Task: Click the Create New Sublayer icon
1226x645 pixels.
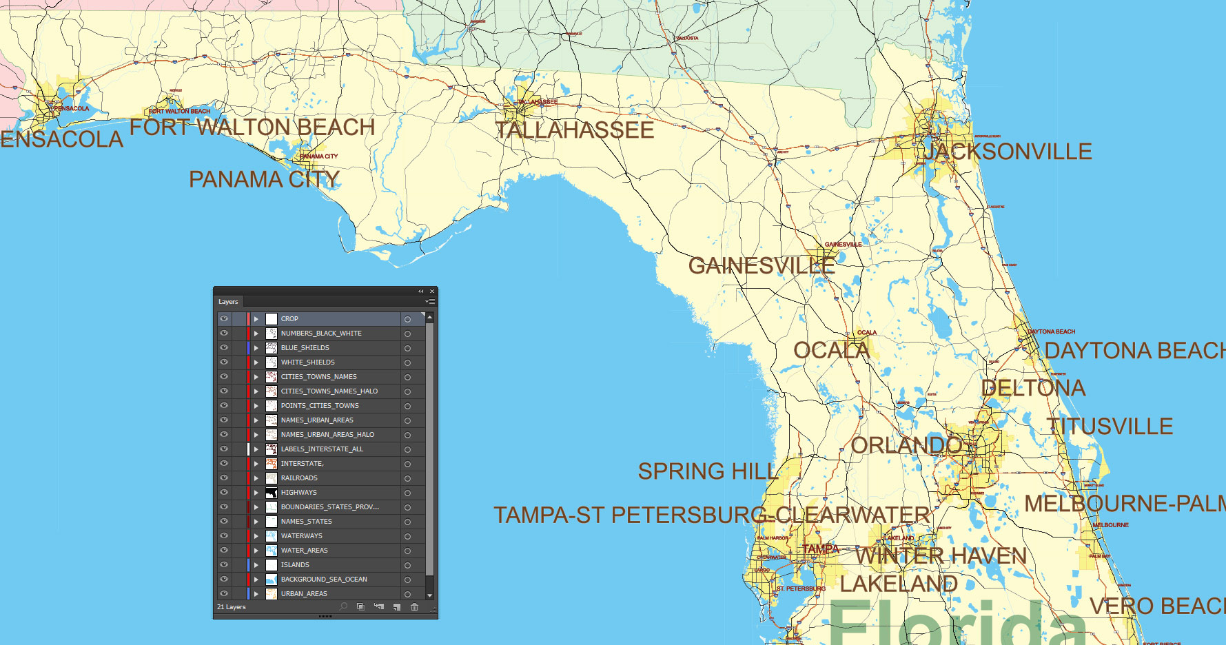Action: (378, 606)
